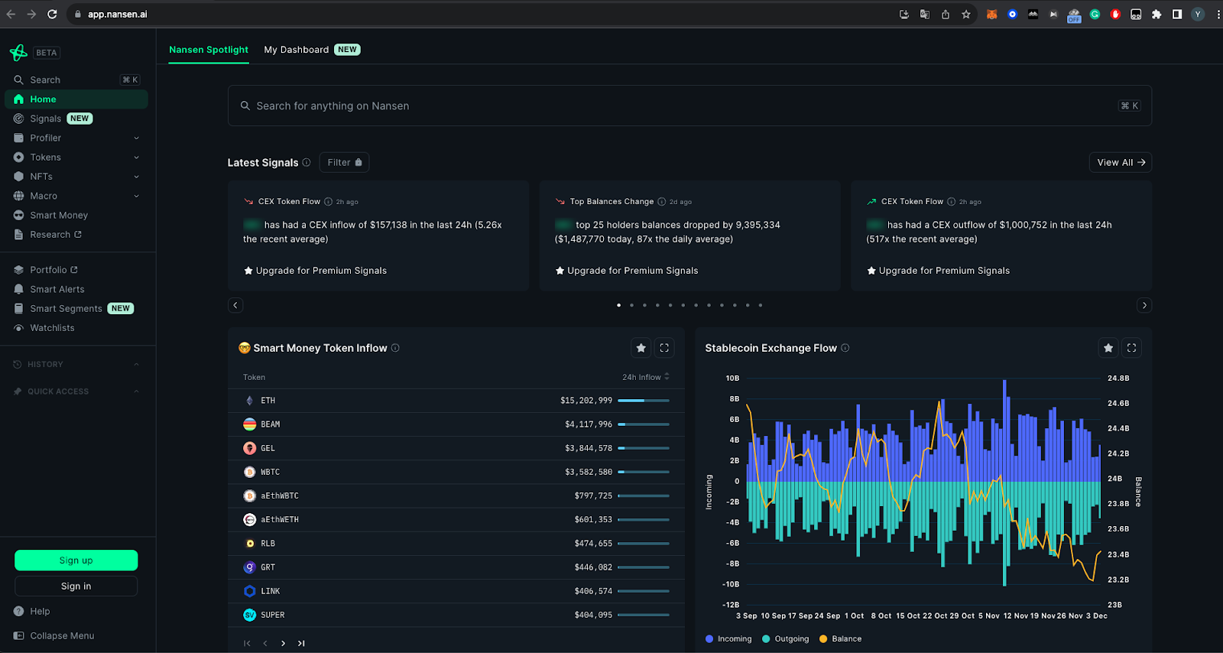Viewport: 1223px width, 653px height.
Task: Click the Nansen logo in the sidebar
Action: [18, 53]
